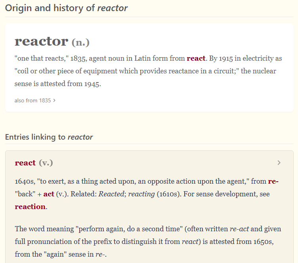Click the italic word 're-act'
Image resolution: width=298 pixels, height=263 pixels.
(x=239, y=229)
